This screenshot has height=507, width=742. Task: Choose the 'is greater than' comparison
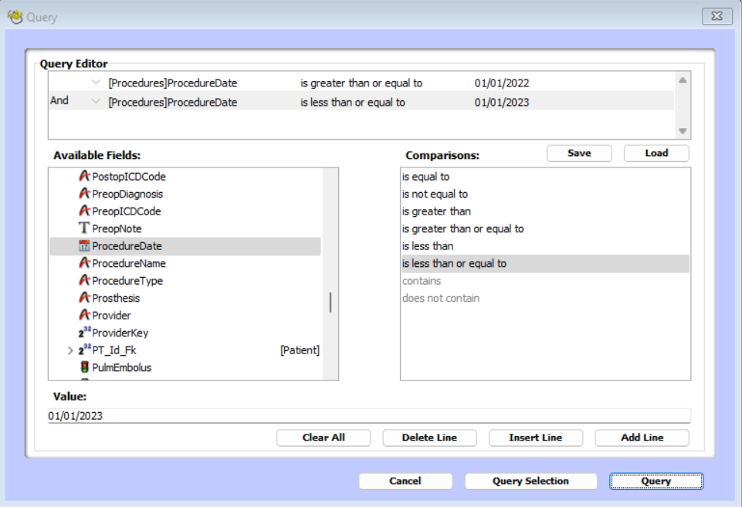click(x=545, y=211)
